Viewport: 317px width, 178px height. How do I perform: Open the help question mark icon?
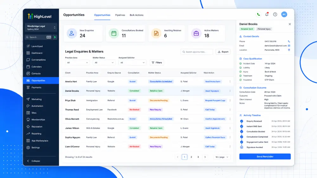click(275, 14)
